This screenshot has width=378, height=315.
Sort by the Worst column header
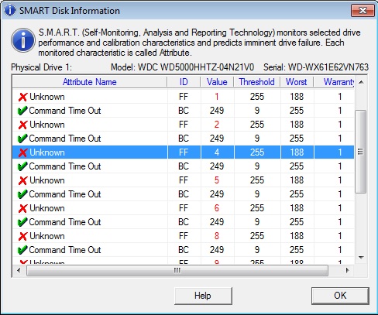coord(297,82)
